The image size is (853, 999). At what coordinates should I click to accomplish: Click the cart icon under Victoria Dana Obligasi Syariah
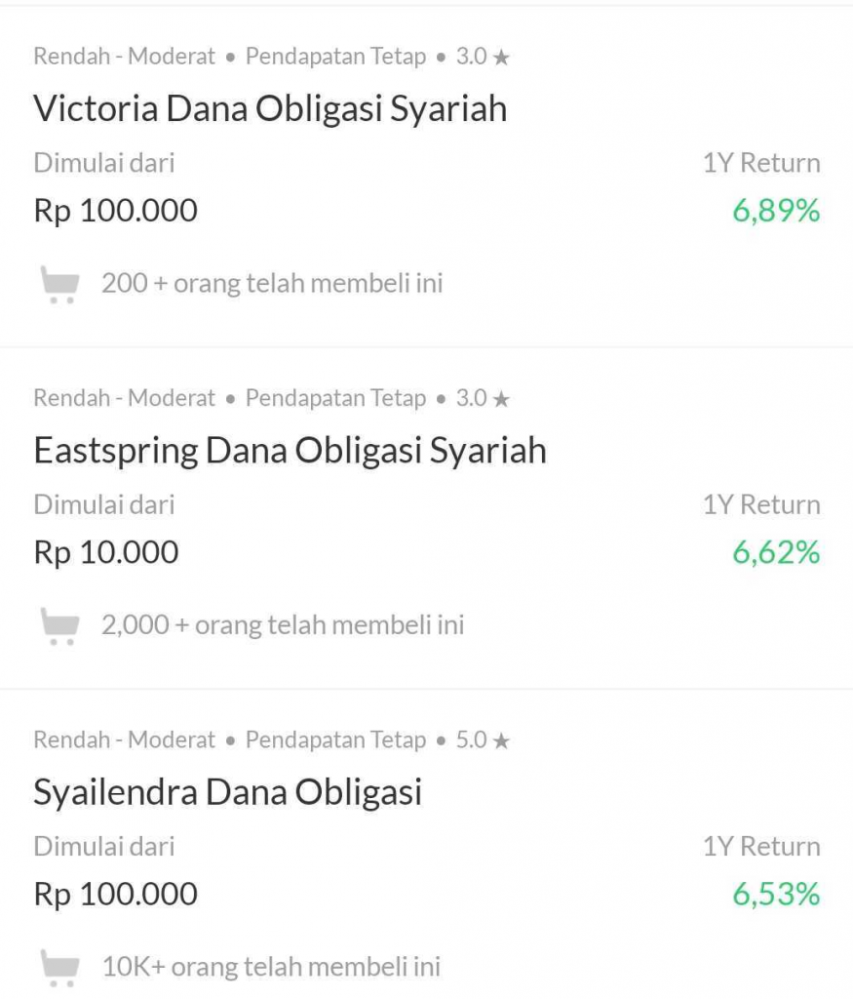coord(60,285)
